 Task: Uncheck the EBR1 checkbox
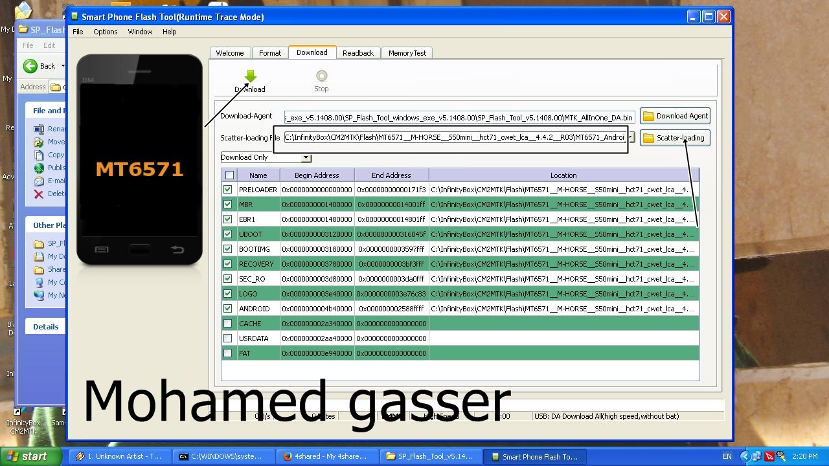[x=228, y=219]
